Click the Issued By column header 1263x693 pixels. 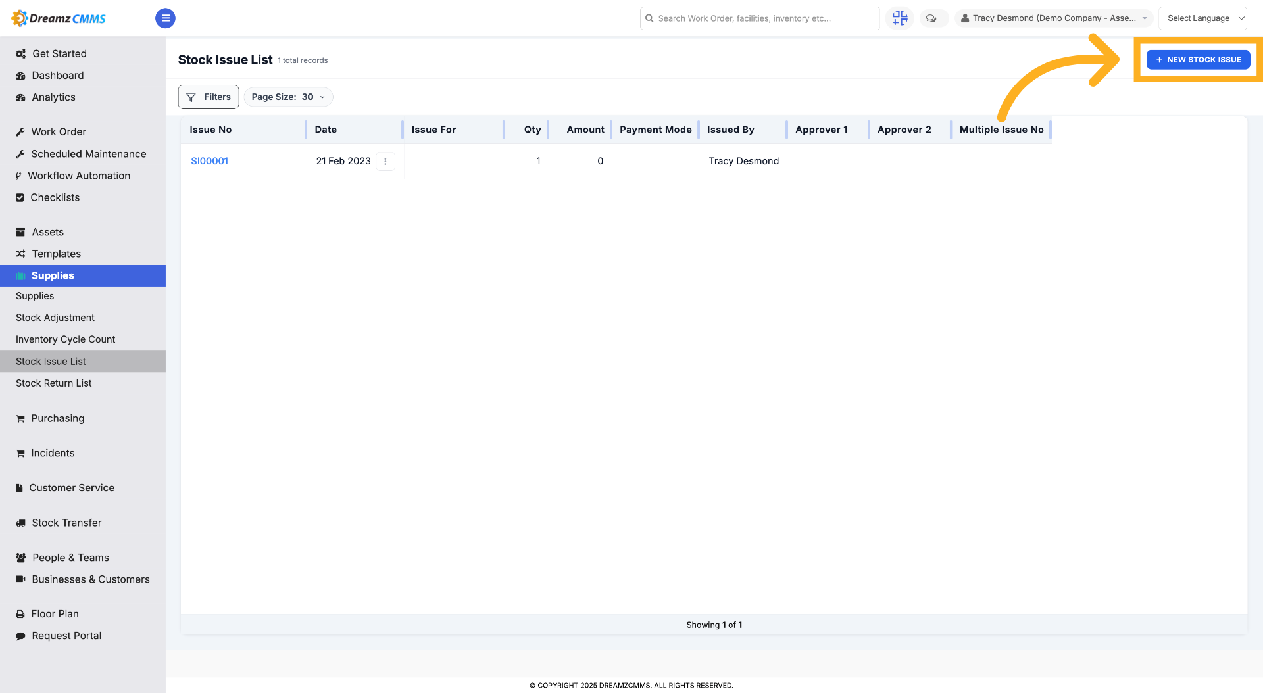pyautogui.click(x=731, y=130)
